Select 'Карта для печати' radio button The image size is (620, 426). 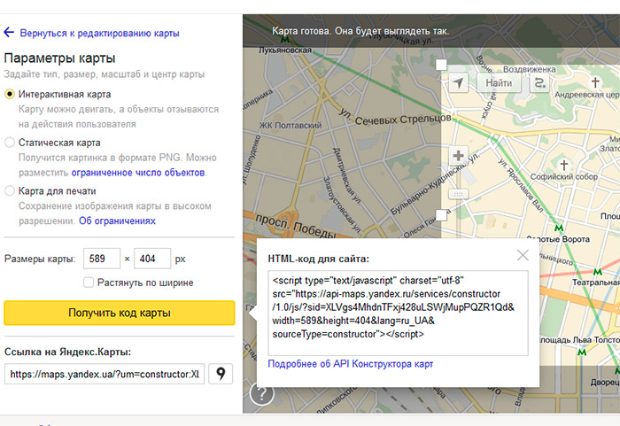[10, 191]
